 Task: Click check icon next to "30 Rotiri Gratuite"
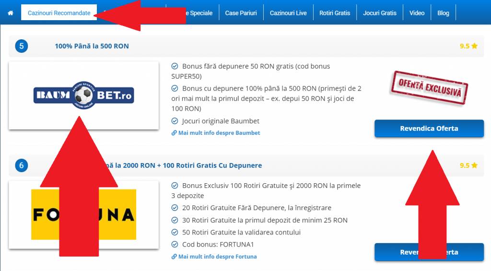pyautogui.click(x=175, y=220)
